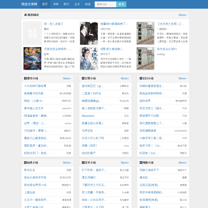This screenshot has width=208, height=208.
Task: Open 他有病吧[电竞] novel link
Action: coord(149,200)
